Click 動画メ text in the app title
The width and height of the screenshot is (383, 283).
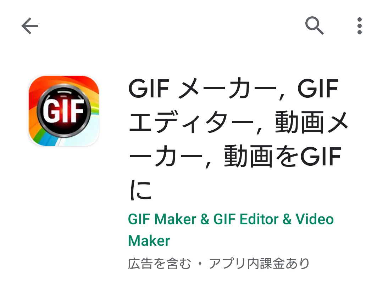coord(312,122)
